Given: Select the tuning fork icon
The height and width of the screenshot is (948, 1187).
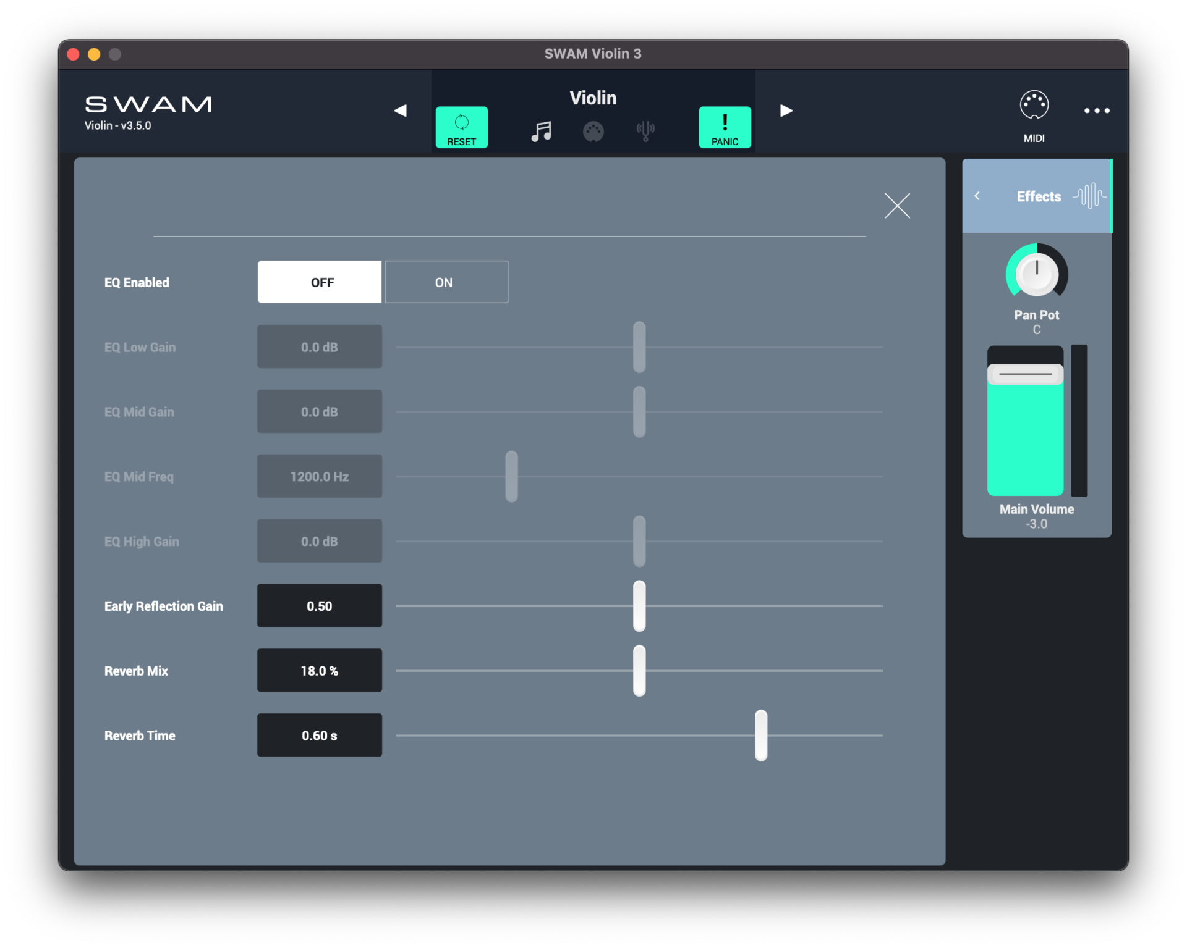Looking at the screenshot, I should click(645, 130).
